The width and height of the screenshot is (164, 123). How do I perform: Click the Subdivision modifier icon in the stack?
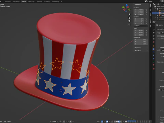click(x=159, y=33)
